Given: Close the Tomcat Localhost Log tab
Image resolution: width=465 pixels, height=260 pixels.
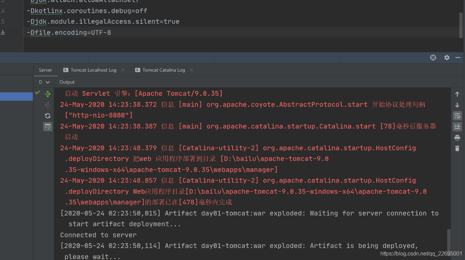Looking at the screenshot, I should coord(123,70).
